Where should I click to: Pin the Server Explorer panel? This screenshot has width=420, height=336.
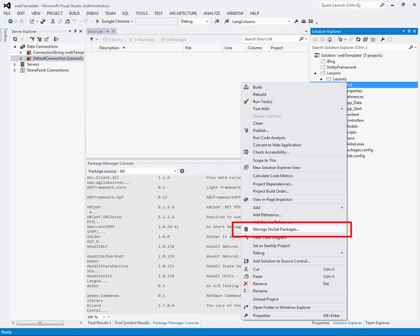coord(75,31)
